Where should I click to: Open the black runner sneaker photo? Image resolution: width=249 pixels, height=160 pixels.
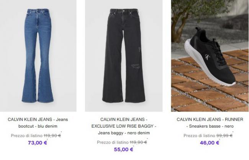click(x=210, y=56)
